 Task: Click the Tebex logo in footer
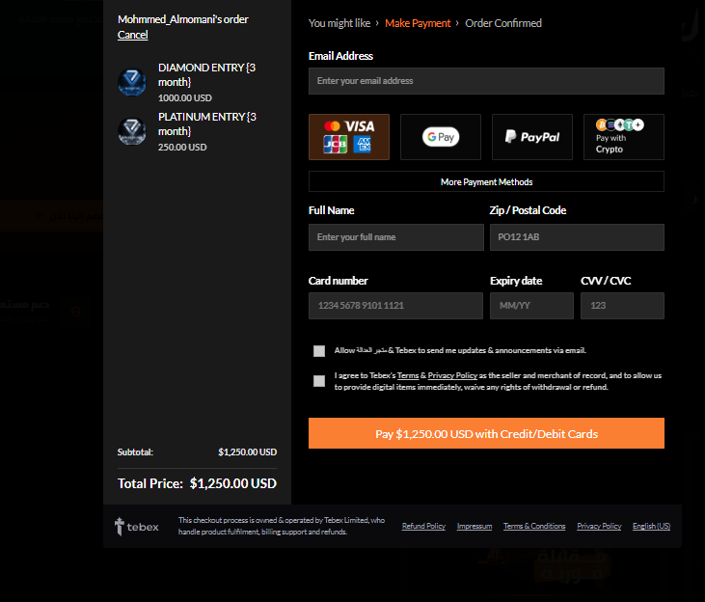137,527
